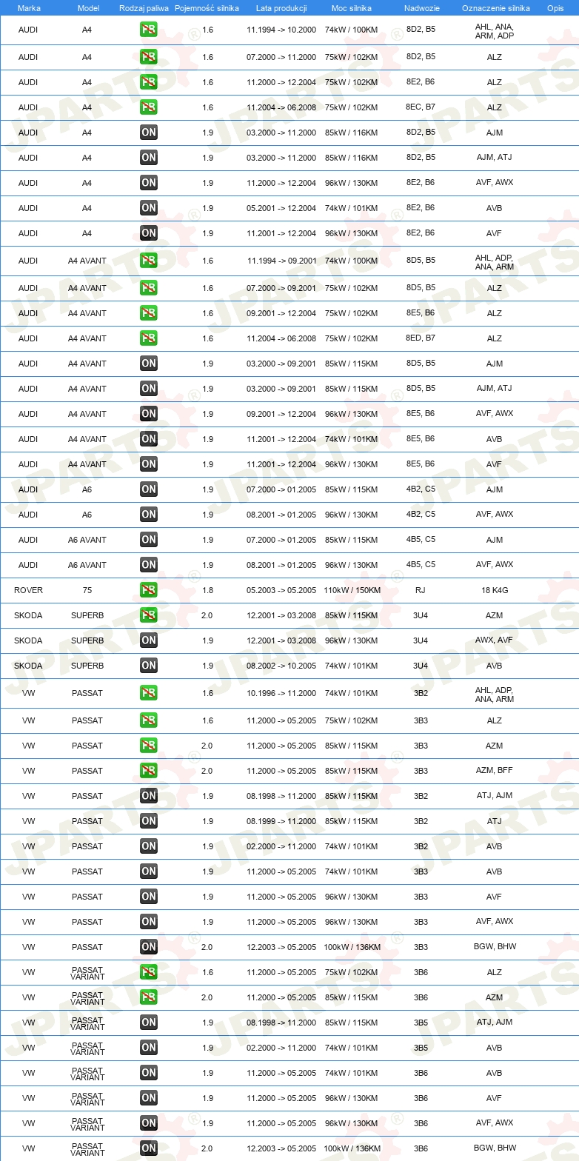Click the Model column header
Image resolution: width=579 pixels, height=1161 pixels.
(x=87, y=8)
